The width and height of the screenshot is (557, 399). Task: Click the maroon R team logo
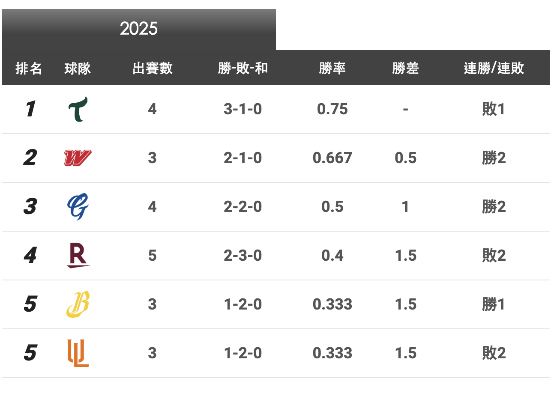click(78, 255)
